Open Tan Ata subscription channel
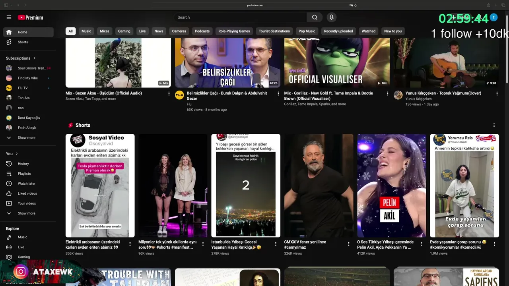Screen dimensions: 509x286 click(28, 98)
